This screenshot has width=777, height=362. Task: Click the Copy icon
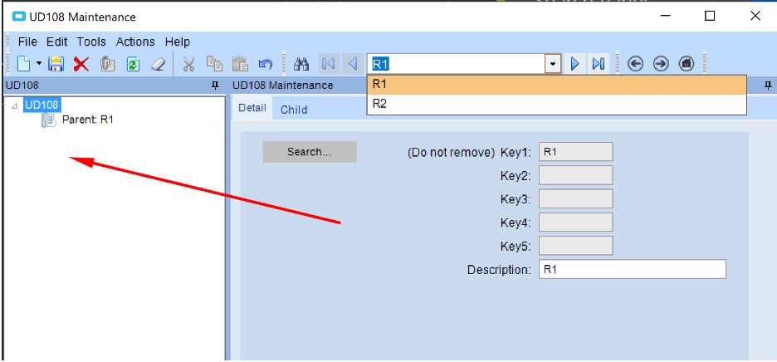[x=214, y=64]
